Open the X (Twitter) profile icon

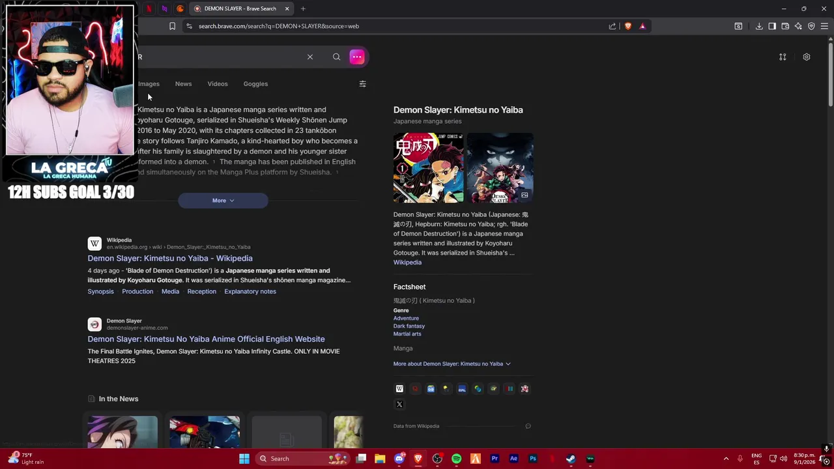[x=399, y=405]
